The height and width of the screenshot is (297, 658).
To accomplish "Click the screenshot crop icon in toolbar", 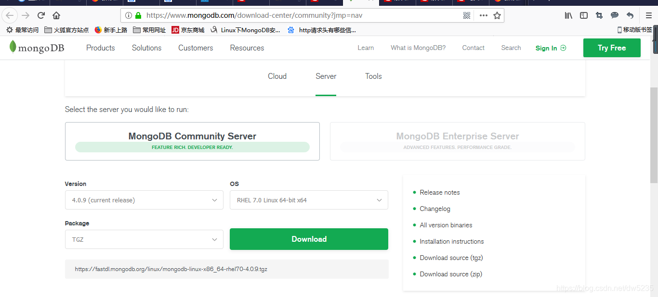I will (x=599, y=15).
